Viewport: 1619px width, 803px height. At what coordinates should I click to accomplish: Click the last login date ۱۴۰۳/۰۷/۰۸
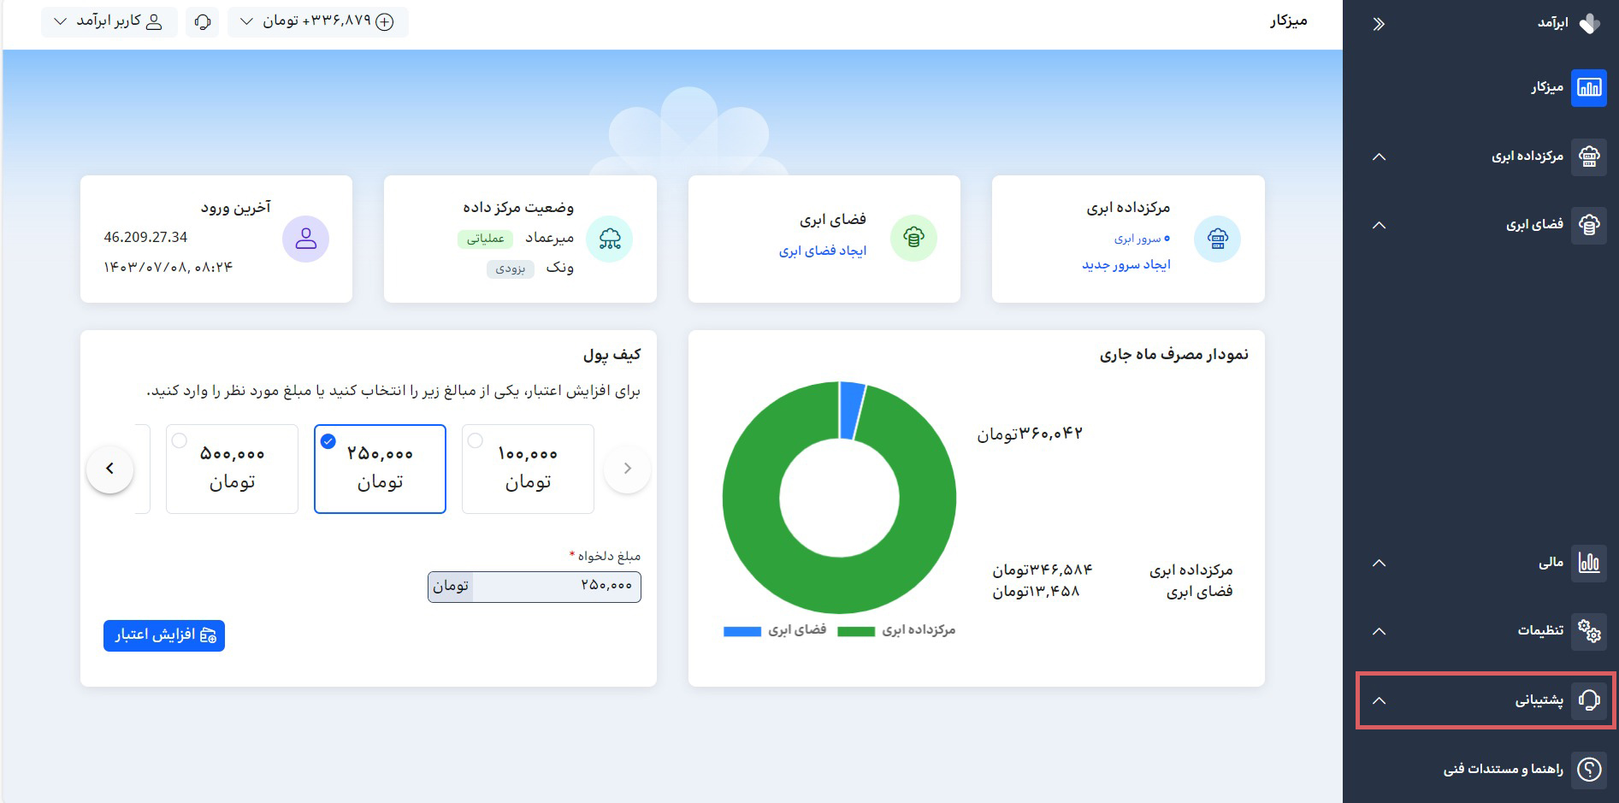pos(144,268)
